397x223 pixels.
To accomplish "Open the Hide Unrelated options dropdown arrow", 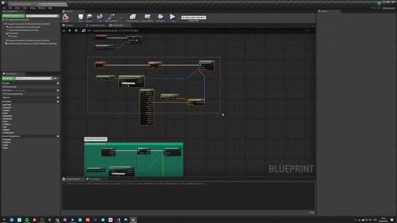I will (x=120, y=18).
